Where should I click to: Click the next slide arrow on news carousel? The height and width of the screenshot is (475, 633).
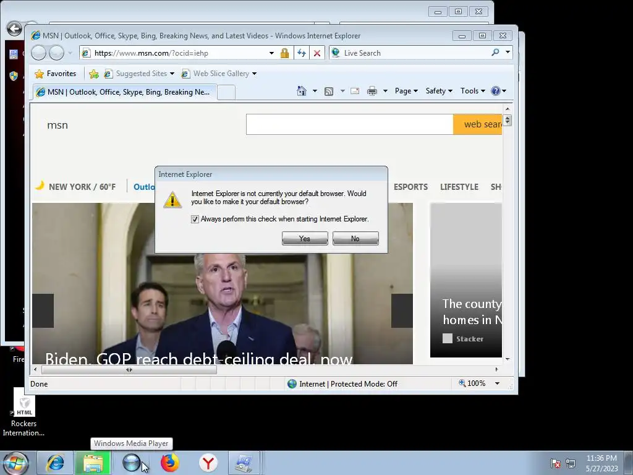click(402, 310)
